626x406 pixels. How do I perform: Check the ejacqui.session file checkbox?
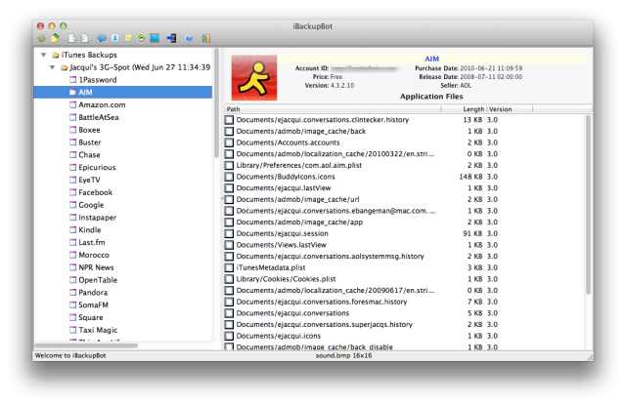click(229, 233)
